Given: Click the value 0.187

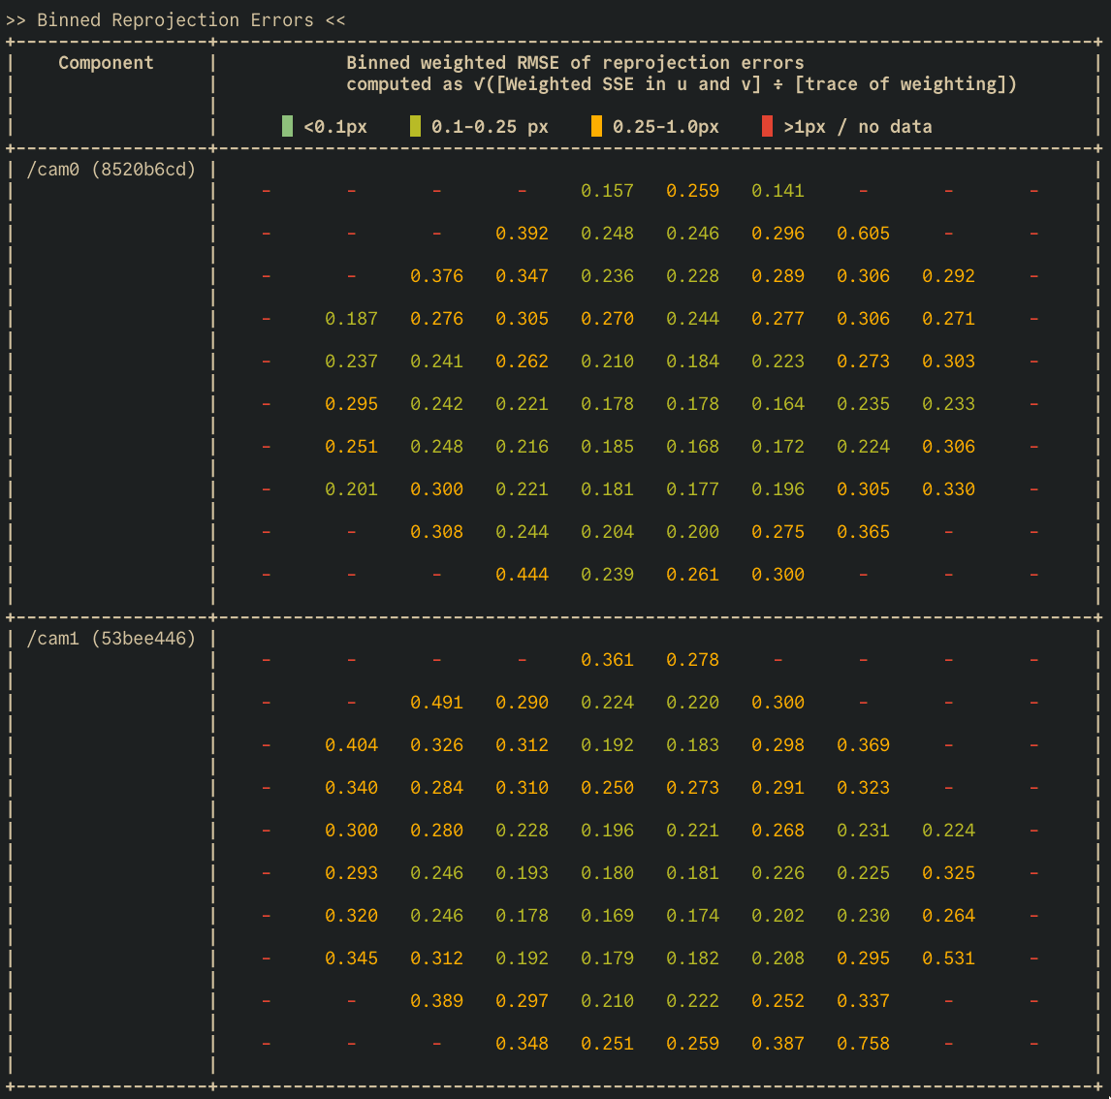Looking at the screenshot, I should pos(352,320).
